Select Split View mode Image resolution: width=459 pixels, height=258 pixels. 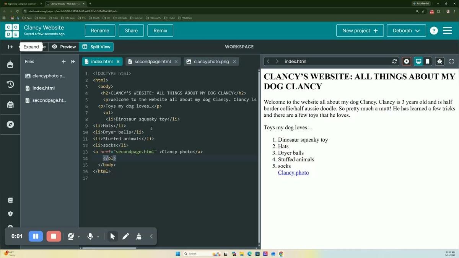click(x=96, y=47)
